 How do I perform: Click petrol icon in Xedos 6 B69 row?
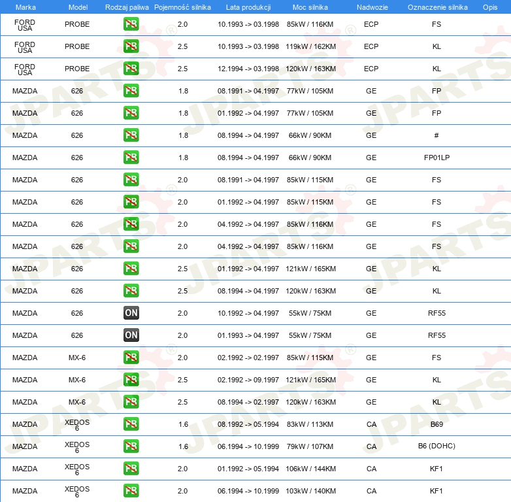(131, 424)
